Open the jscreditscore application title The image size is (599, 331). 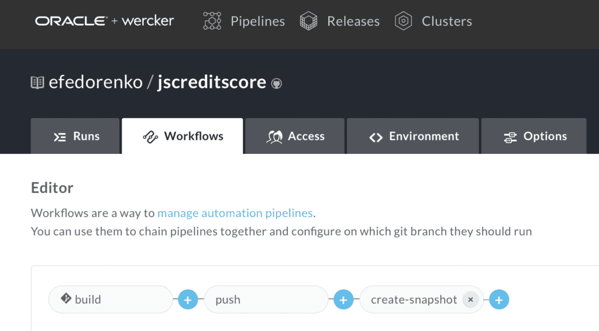click(x=212, y=82)
